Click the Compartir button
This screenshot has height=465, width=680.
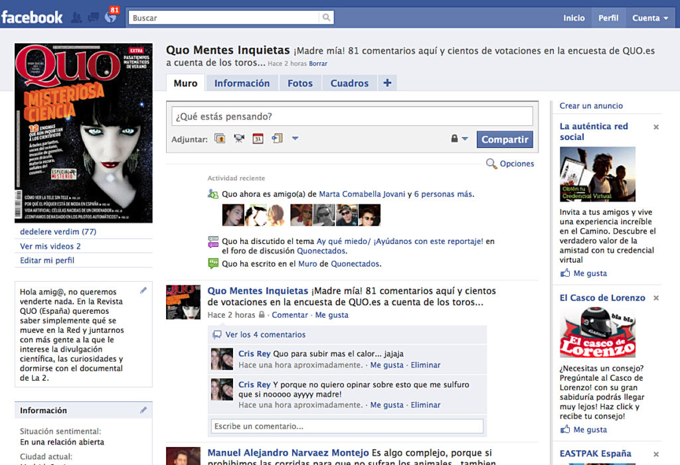click(505, 139)
